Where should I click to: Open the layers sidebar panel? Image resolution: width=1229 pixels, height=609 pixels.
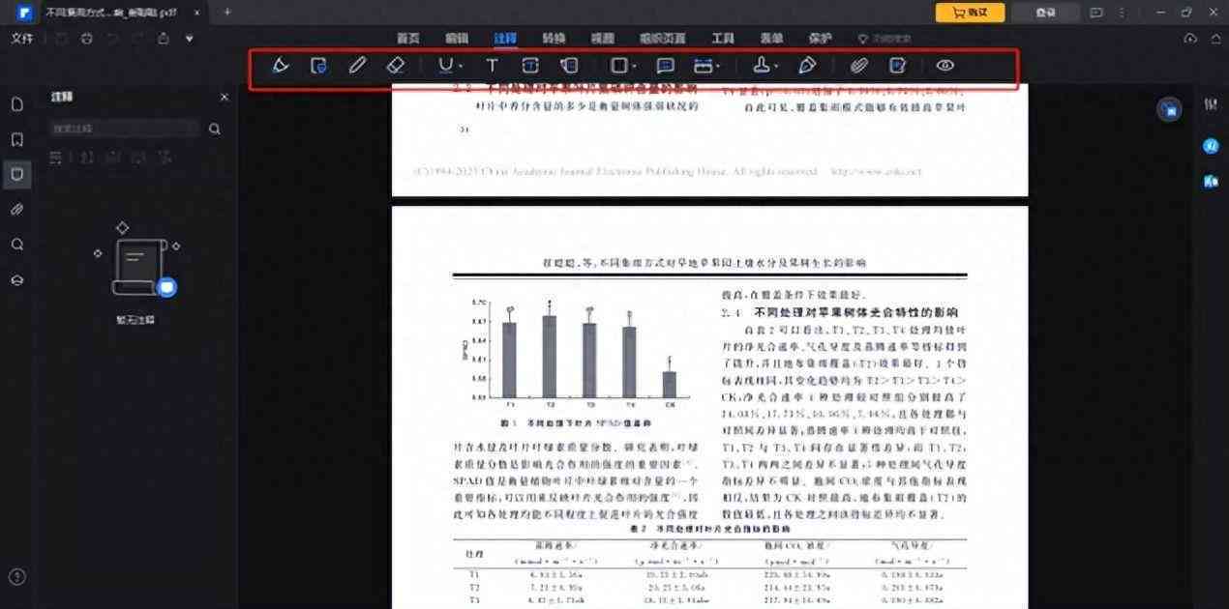pos(17,280)
